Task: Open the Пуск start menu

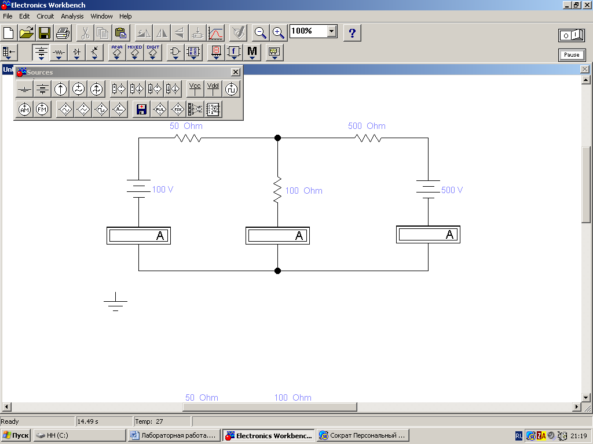Action: click(16, 435)
